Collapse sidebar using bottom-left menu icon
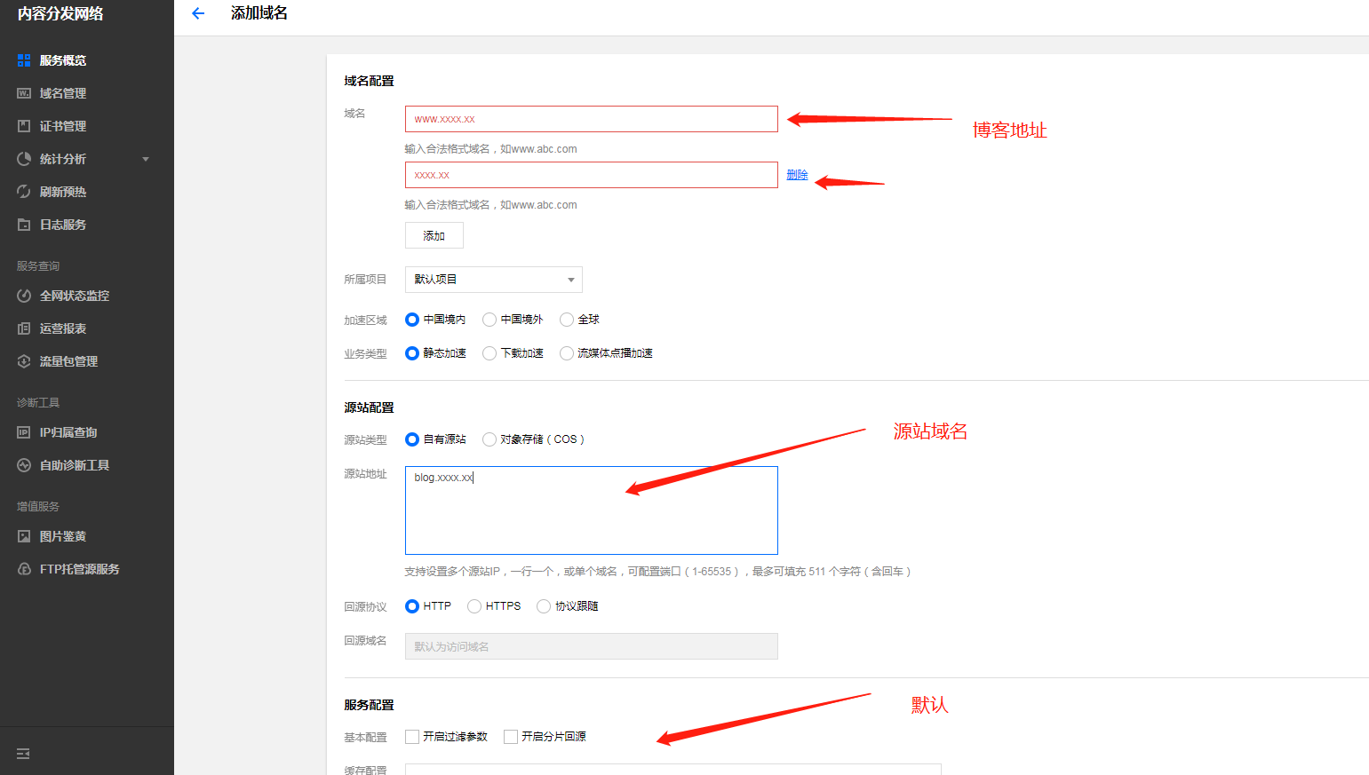The height and width of the screenshot is (775, 1369). point(23,754)
